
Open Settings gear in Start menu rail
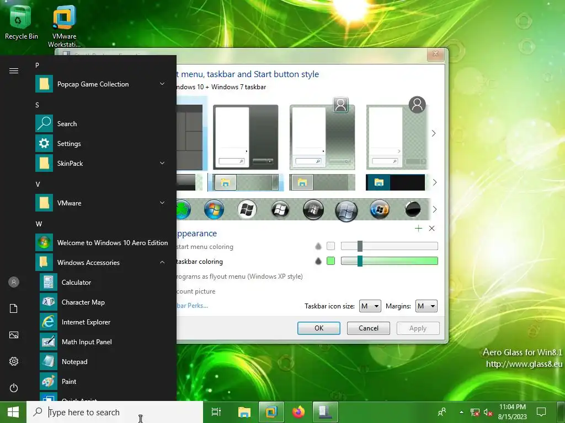coord(14,361)
